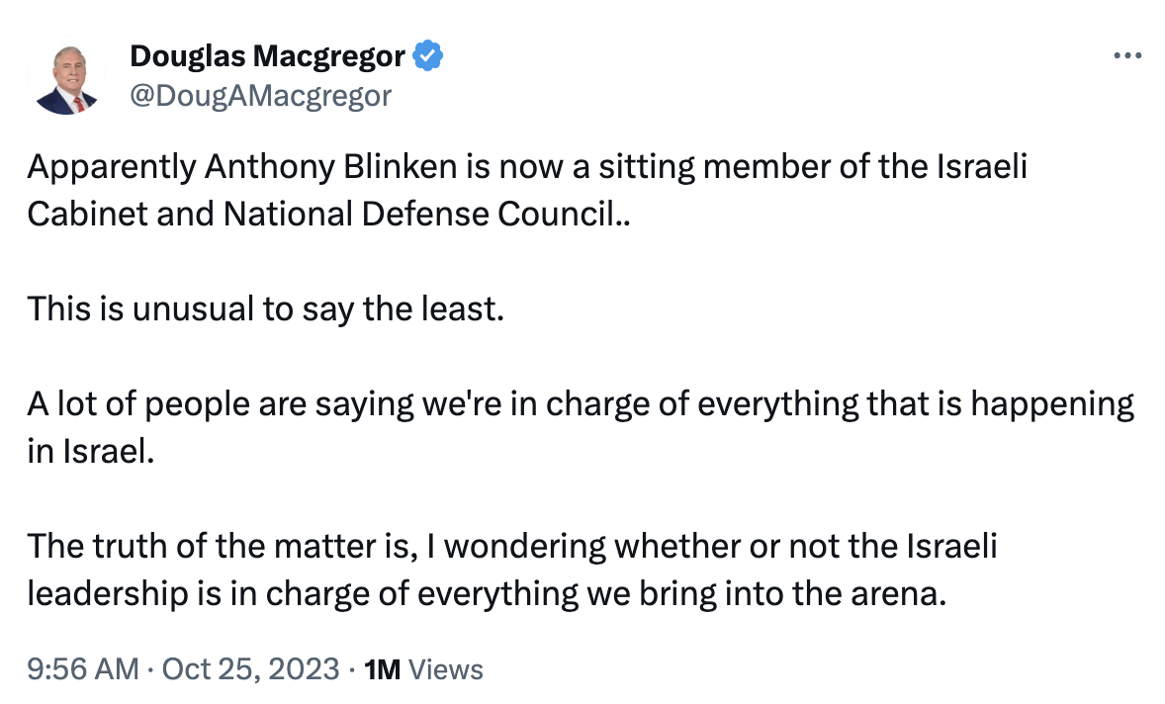This screenshot has height=704, width=1165.
Task: Select 'This is unusual to say the least.'
Action: [x=266, y=308]
